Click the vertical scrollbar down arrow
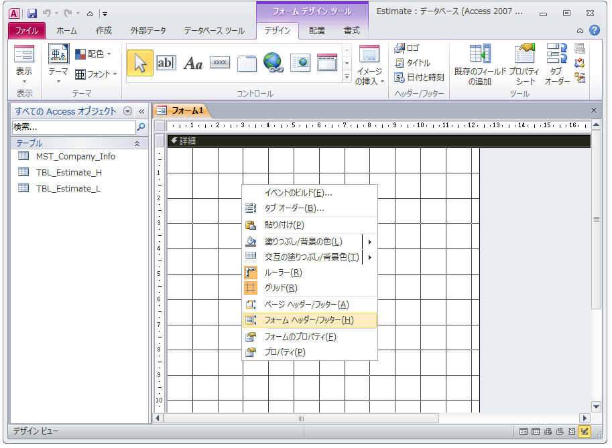 596,406
